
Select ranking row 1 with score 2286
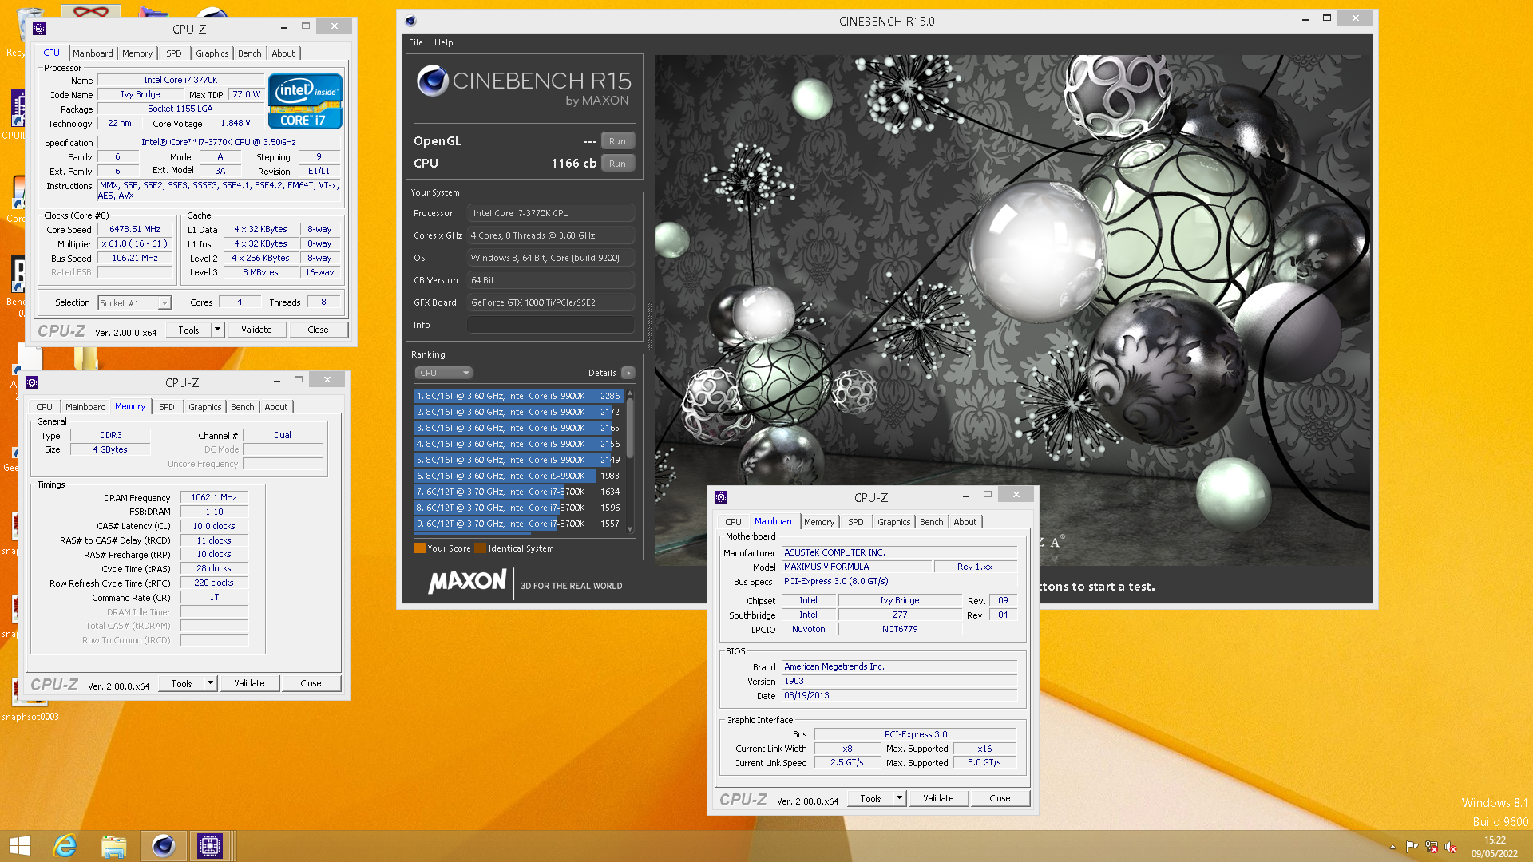point(518,396)
